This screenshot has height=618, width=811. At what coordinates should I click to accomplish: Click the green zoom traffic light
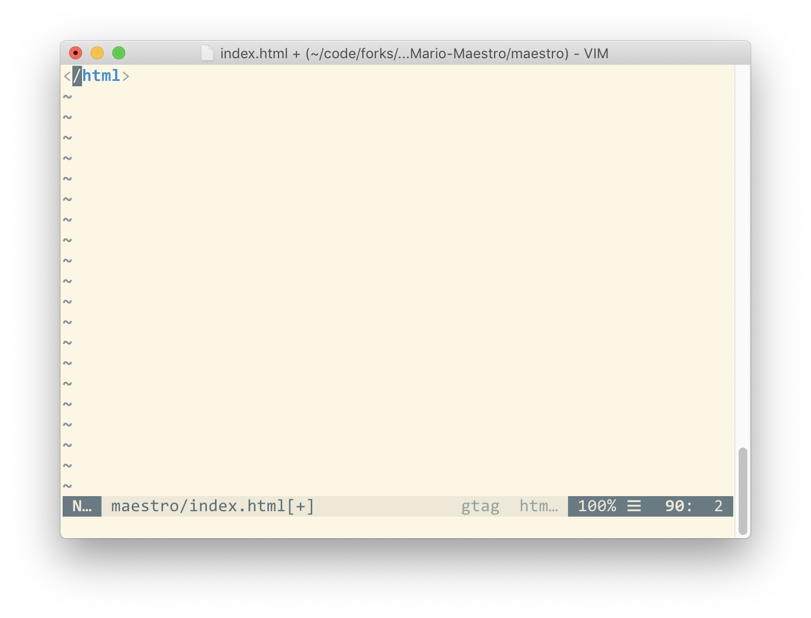point(119,53)
